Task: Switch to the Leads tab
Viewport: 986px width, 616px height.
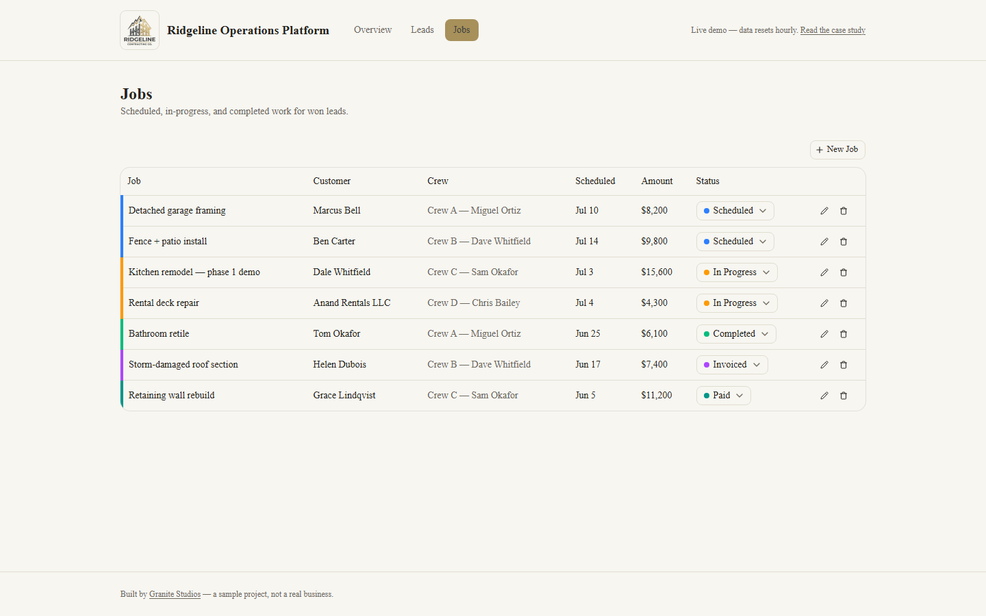Action: coord(422,30)
